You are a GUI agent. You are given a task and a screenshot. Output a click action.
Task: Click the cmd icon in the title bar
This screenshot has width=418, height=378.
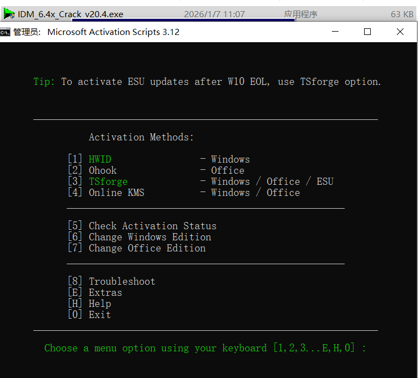tap(5, 32)
